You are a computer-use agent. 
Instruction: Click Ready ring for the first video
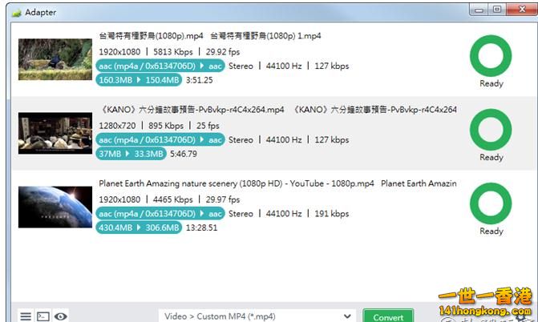491,56
